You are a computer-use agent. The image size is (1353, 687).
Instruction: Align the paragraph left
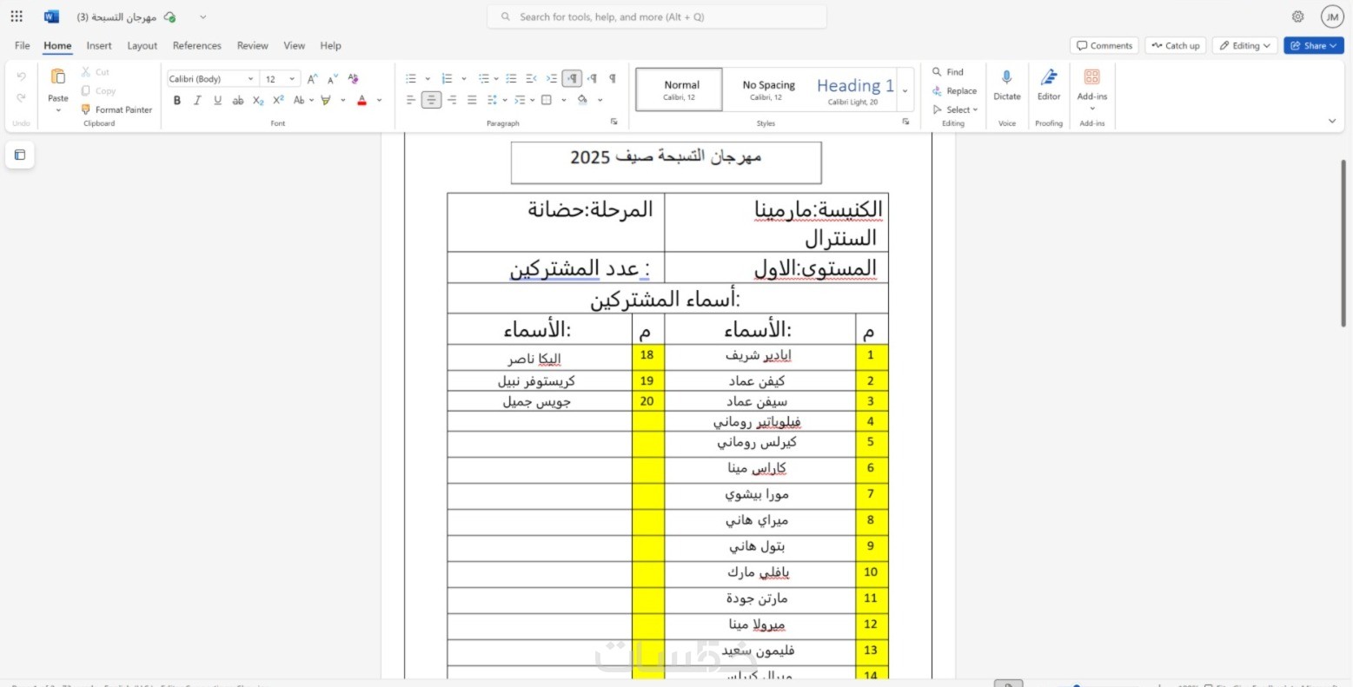(x=411, y=100)
